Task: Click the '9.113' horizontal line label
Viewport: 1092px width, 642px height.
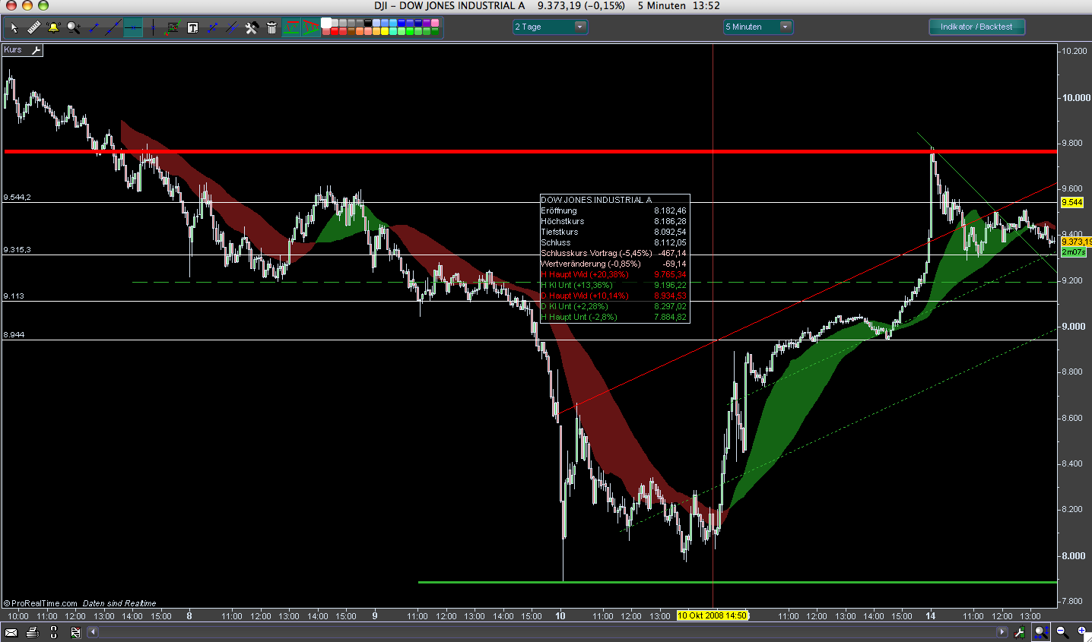Action: 14,296
